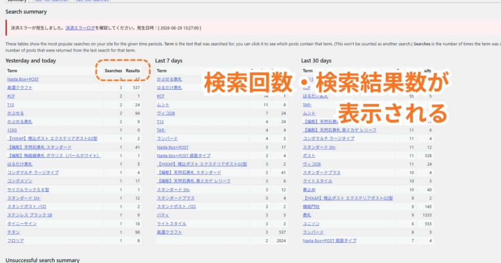Click YKKAP エクステリアポストG3型 in Last 30 days table
The image size is (501, 263).
tap(348, 198)
